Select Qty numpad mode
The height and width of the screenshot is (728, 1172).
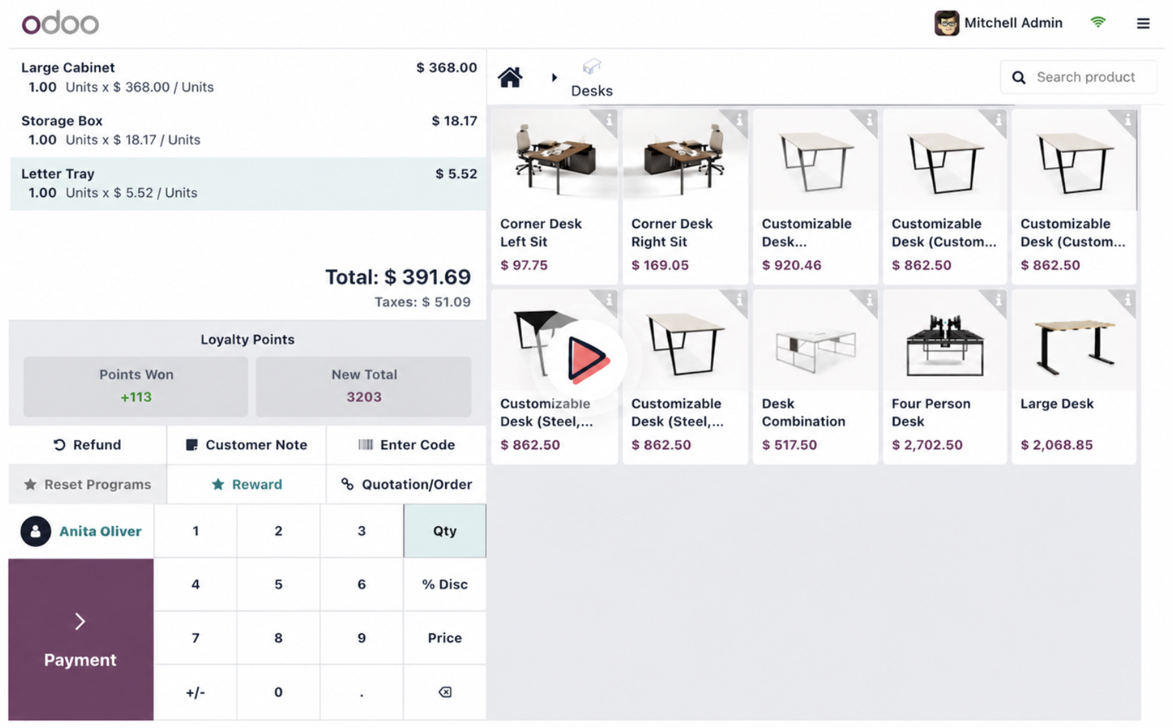445,531
